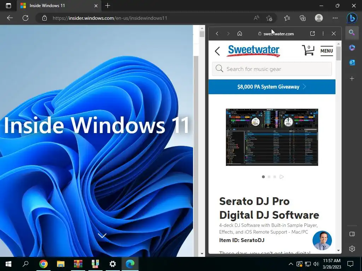Viewport: 362px width, 271px height.
Task: Click the Sweetwater back chevron
Action: click(217, 51)
